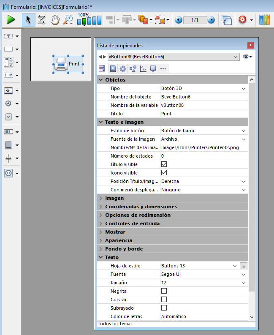
Task: Open the library books icon
Action: (x=264, y=19)
